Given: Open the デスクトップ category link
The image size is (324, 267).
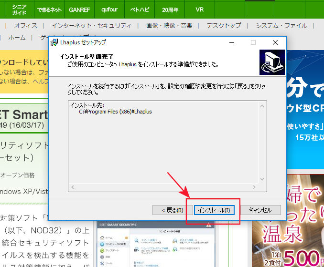Looking at the screenshot, I should point(224,26).
